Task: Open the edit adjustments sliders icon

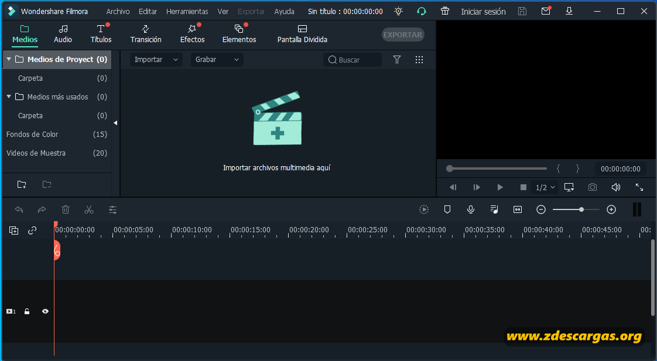Action: point(112,209)
